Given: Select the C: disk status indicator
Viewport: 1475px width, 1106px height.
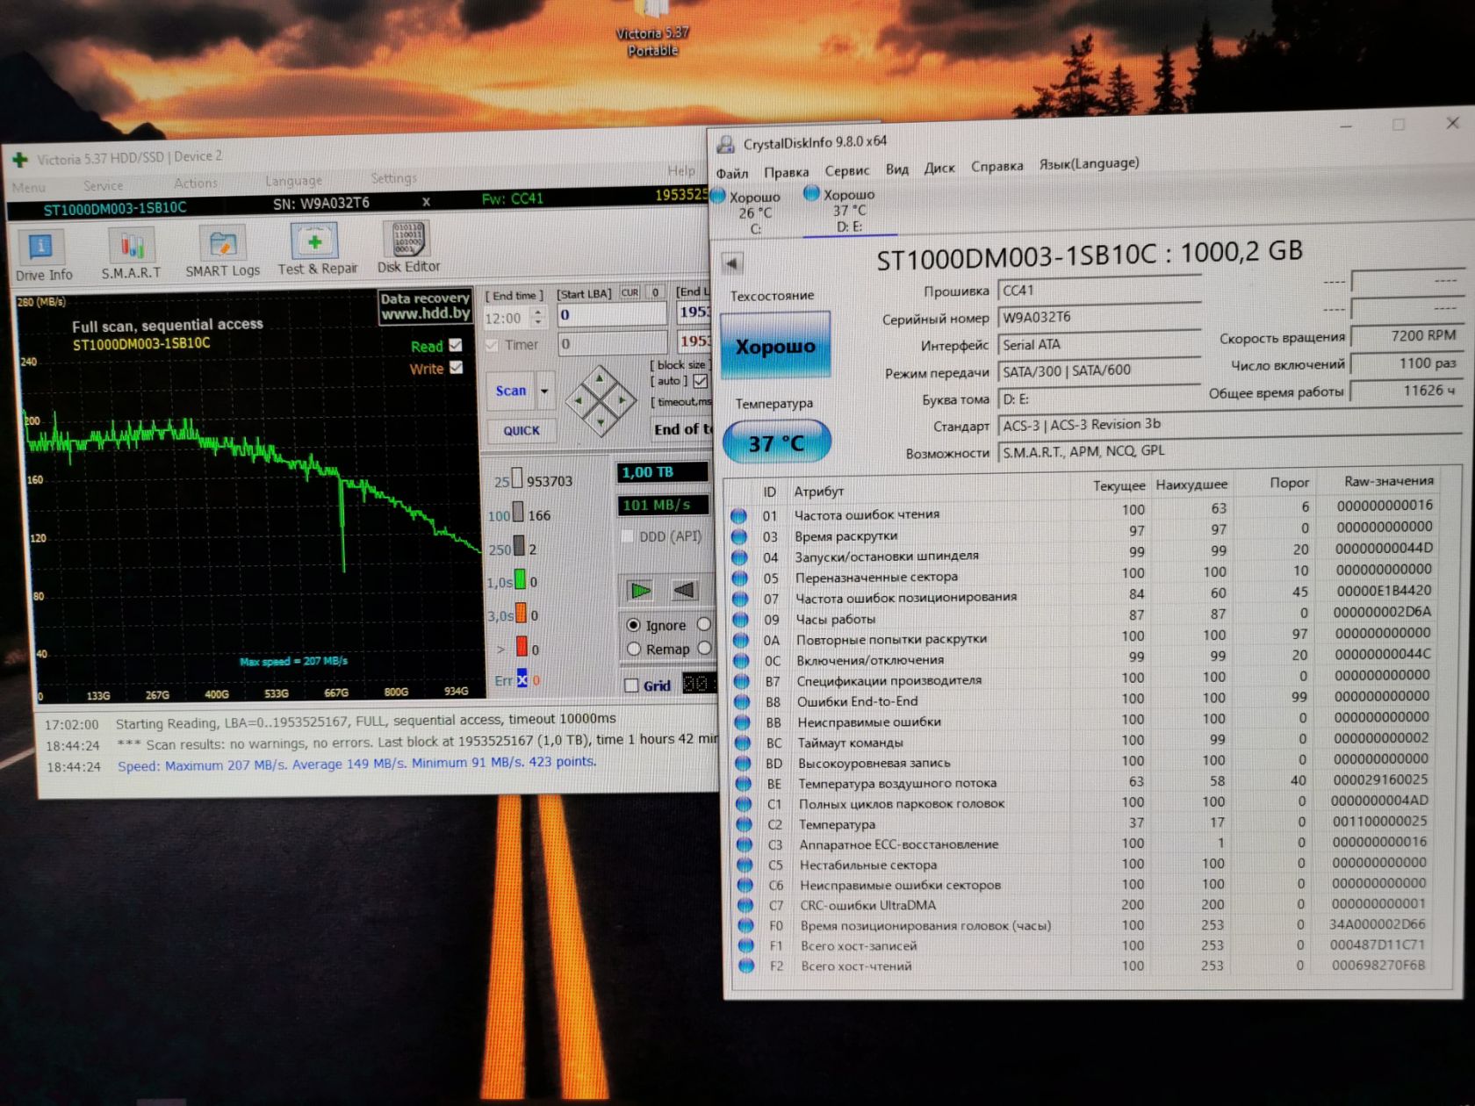Looking at the screenshot, I should [749, 212].
